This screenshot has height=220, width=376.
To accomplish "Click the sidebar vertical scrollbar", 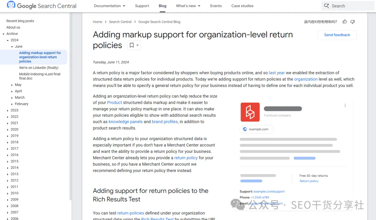I will click(70, 107).
